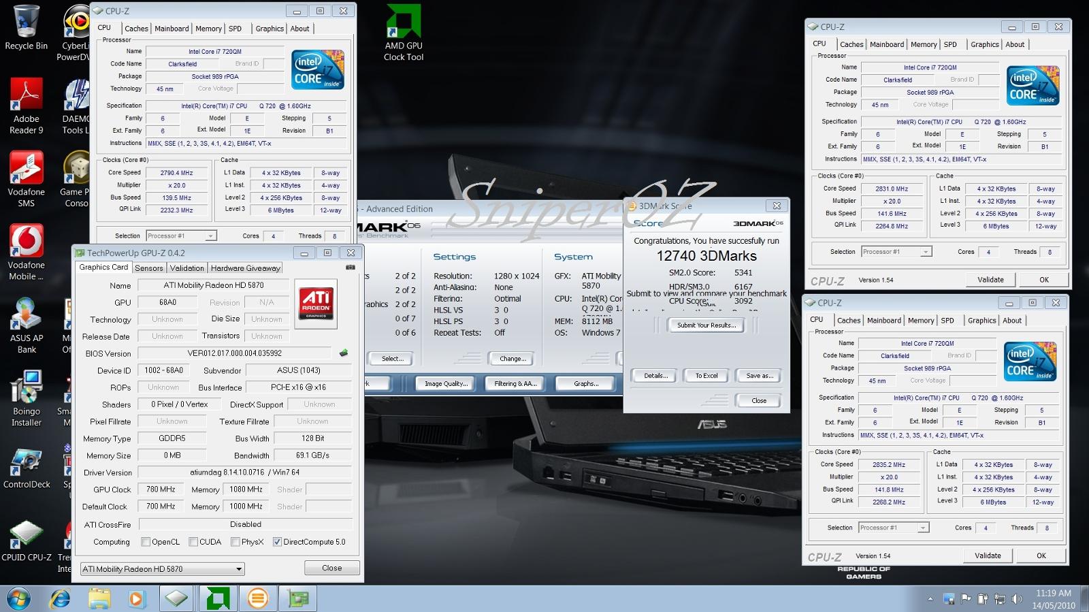Click the Filtering & AA button in 3DMark06
This screenshot has width=1089, height=612.
point(515,384)
